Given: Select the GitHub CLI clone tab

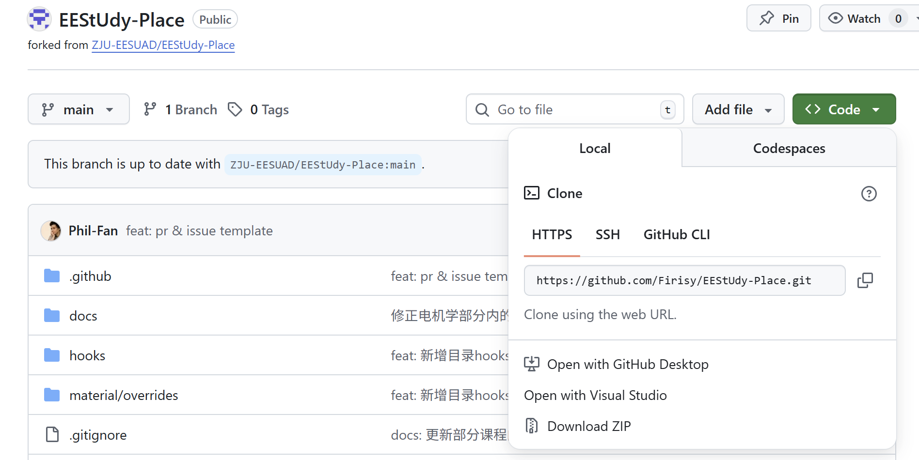Looking at the screenshot, I should pos(676,235).
